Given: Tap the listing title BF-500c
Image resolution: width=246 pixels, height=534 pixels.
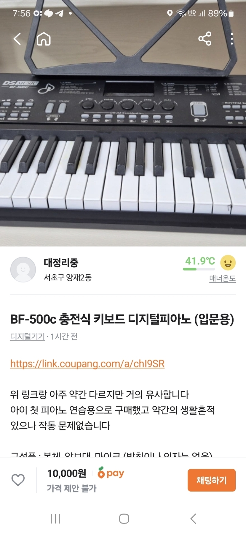Looking at the screenshot, I should 122,319.
